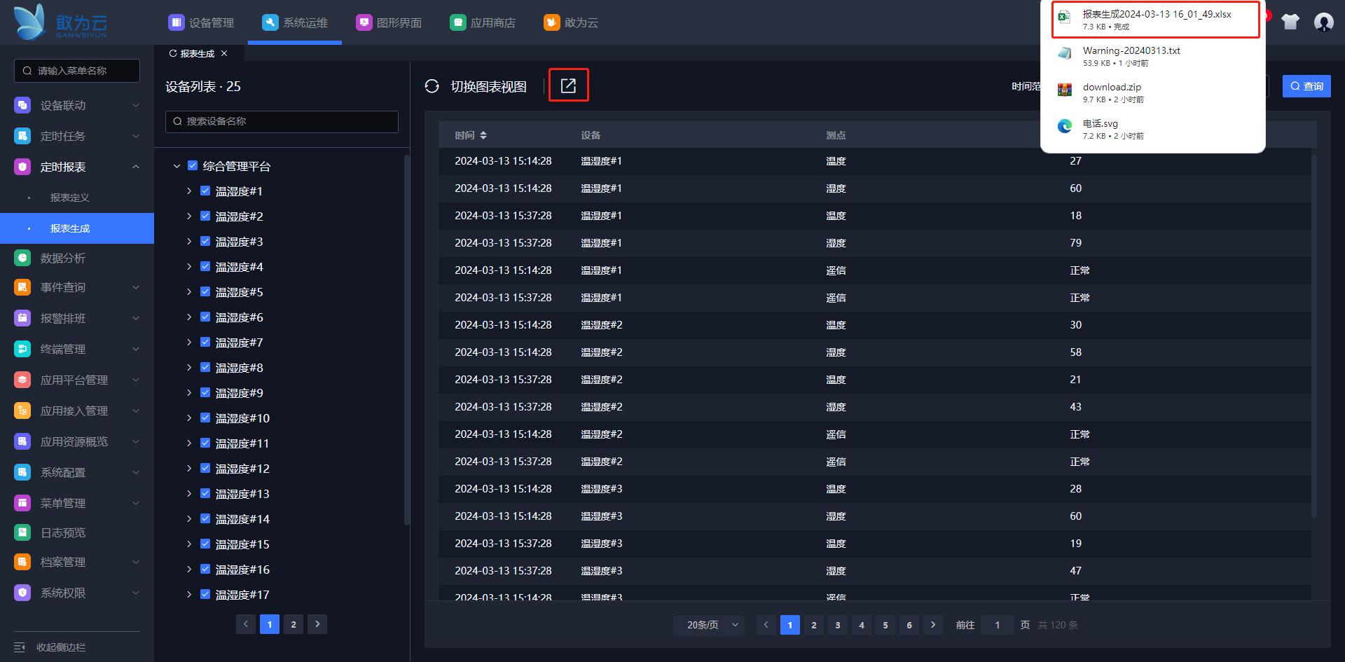Sort by the 时间 column arrows
The image size is (1345, 662).
point(483,135)
